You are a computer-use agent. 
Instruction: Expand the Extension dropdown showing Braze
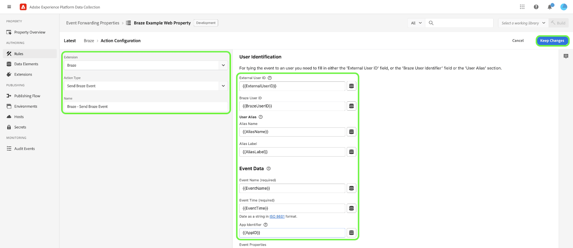click(x=223, y=65)
